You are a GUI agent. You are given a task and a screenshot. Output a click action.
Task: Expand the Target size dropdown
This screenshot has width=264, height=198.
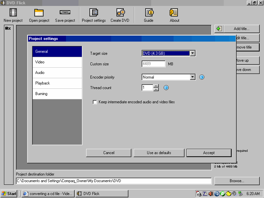[x=193, y=53]
